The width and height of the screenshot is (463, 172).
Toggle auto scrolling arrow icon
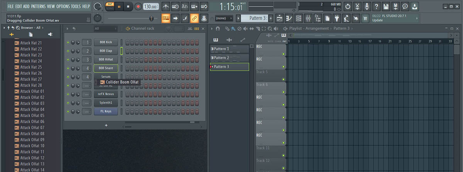176,18
